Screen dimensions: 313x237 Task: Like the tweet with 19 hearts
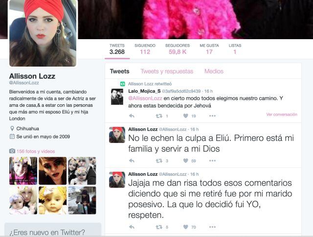186,116
